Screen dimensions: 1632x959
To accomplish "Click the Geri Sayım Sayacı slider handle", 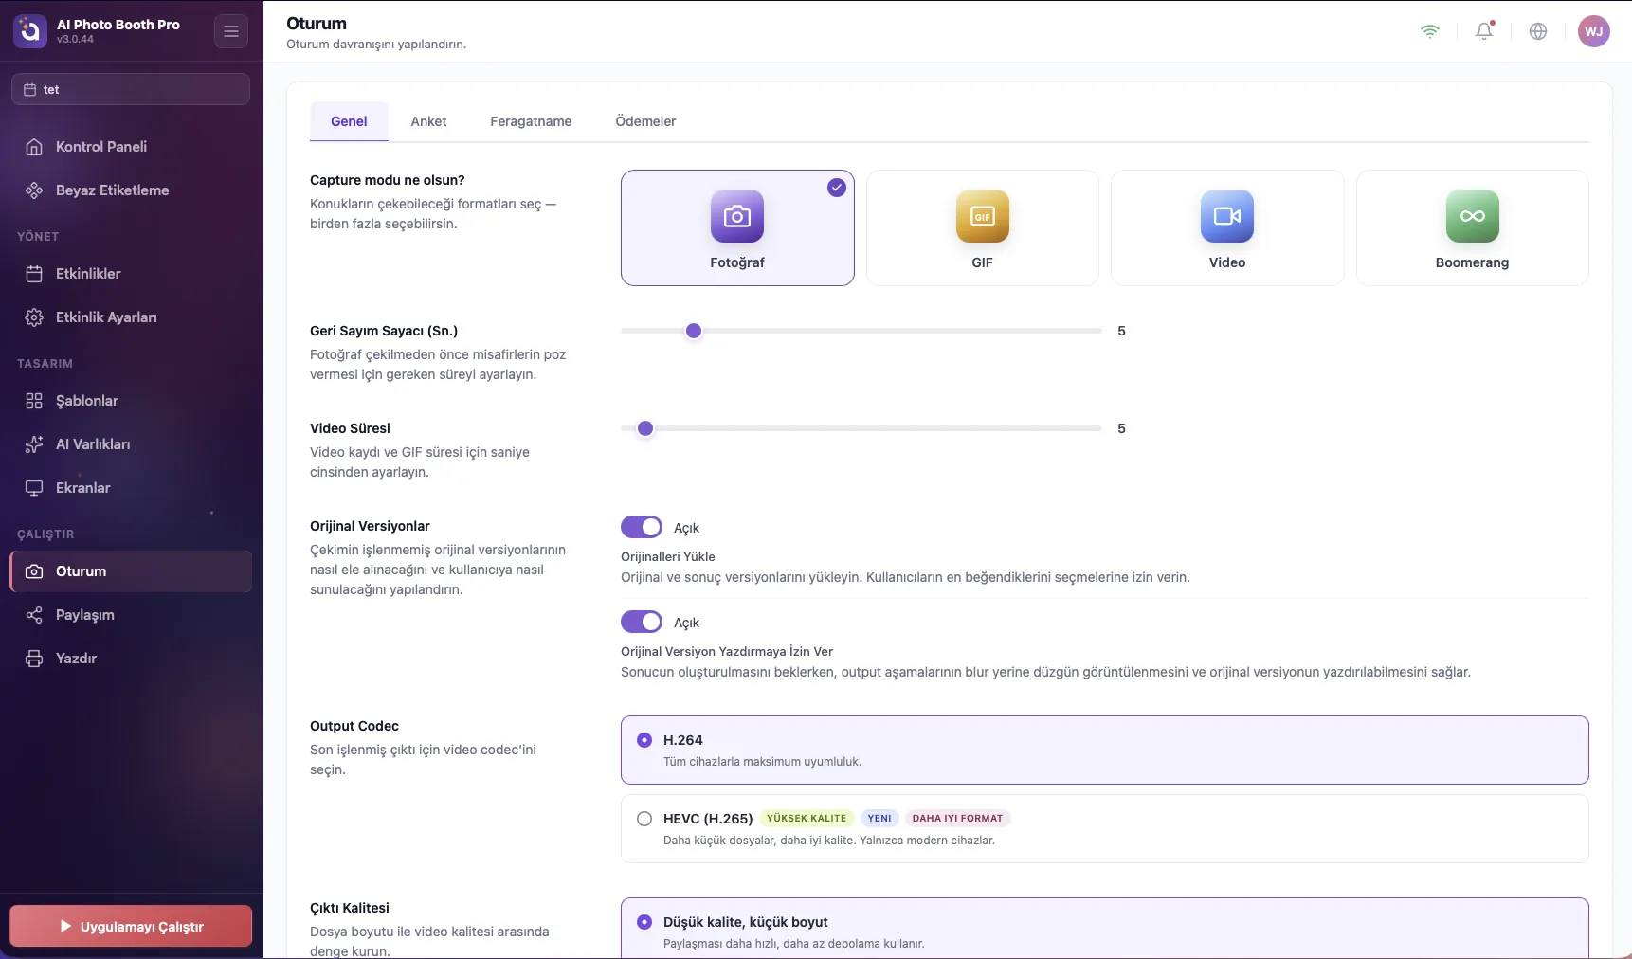I will coord(694,331).
